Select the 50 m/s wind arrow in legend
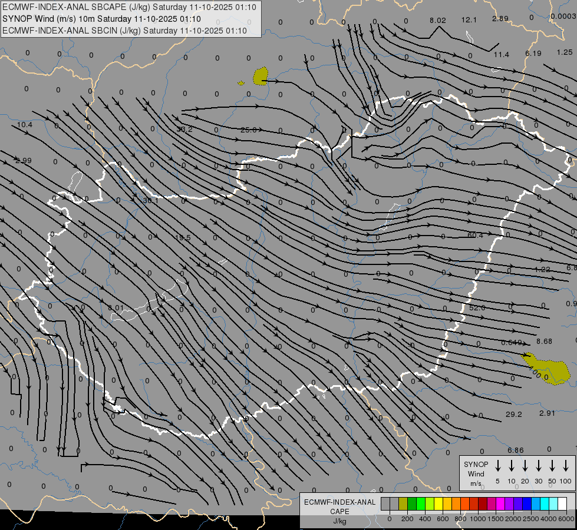The image size is (577, 530). tap(552, 466)
